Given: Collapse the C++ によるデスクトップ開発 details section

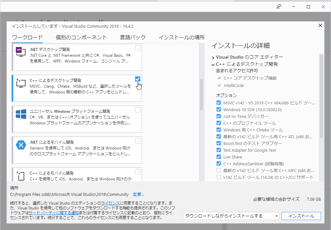Looking at the screenshot, I should click(x=213, y=64).
